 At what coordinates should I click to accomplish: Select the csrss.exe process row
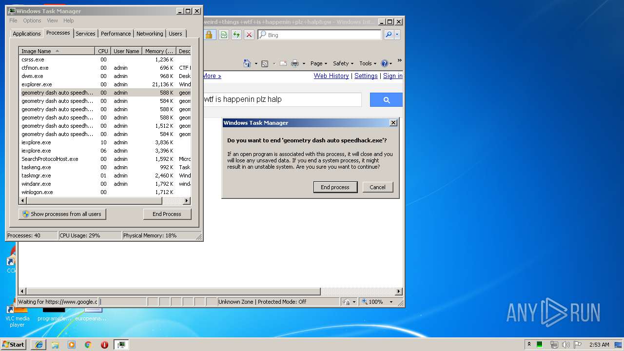(105, 59)
